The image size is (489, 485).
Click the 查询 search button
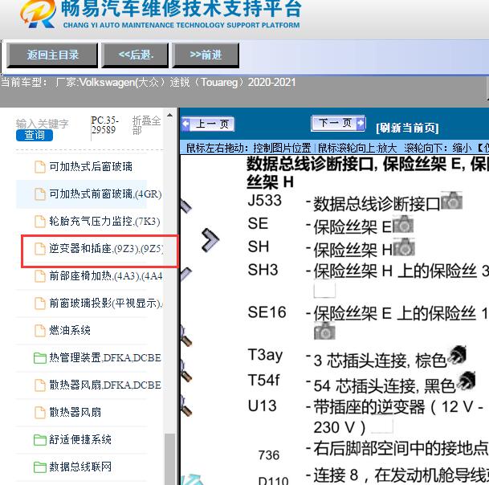(35, 136)
